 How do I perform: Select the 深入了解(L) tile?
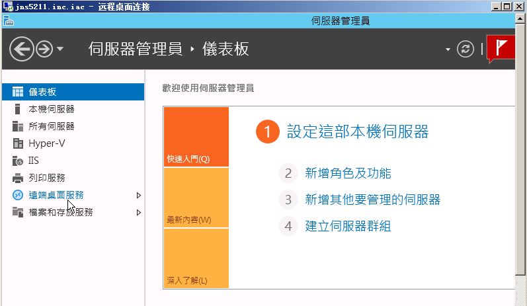[196, 258]
